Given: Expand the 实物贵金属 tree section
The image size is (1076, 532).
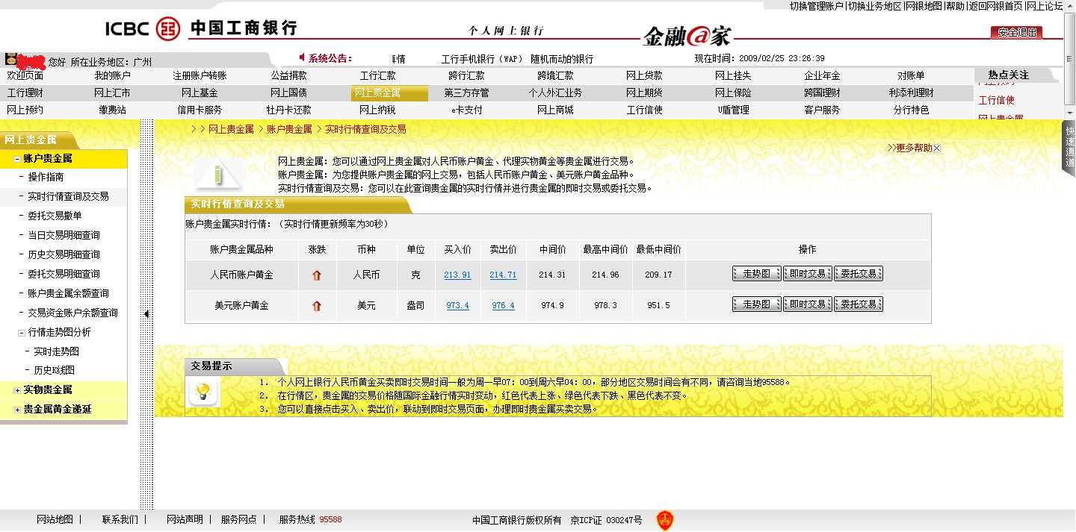Looking at the screenshot, I should pos(17,390).
